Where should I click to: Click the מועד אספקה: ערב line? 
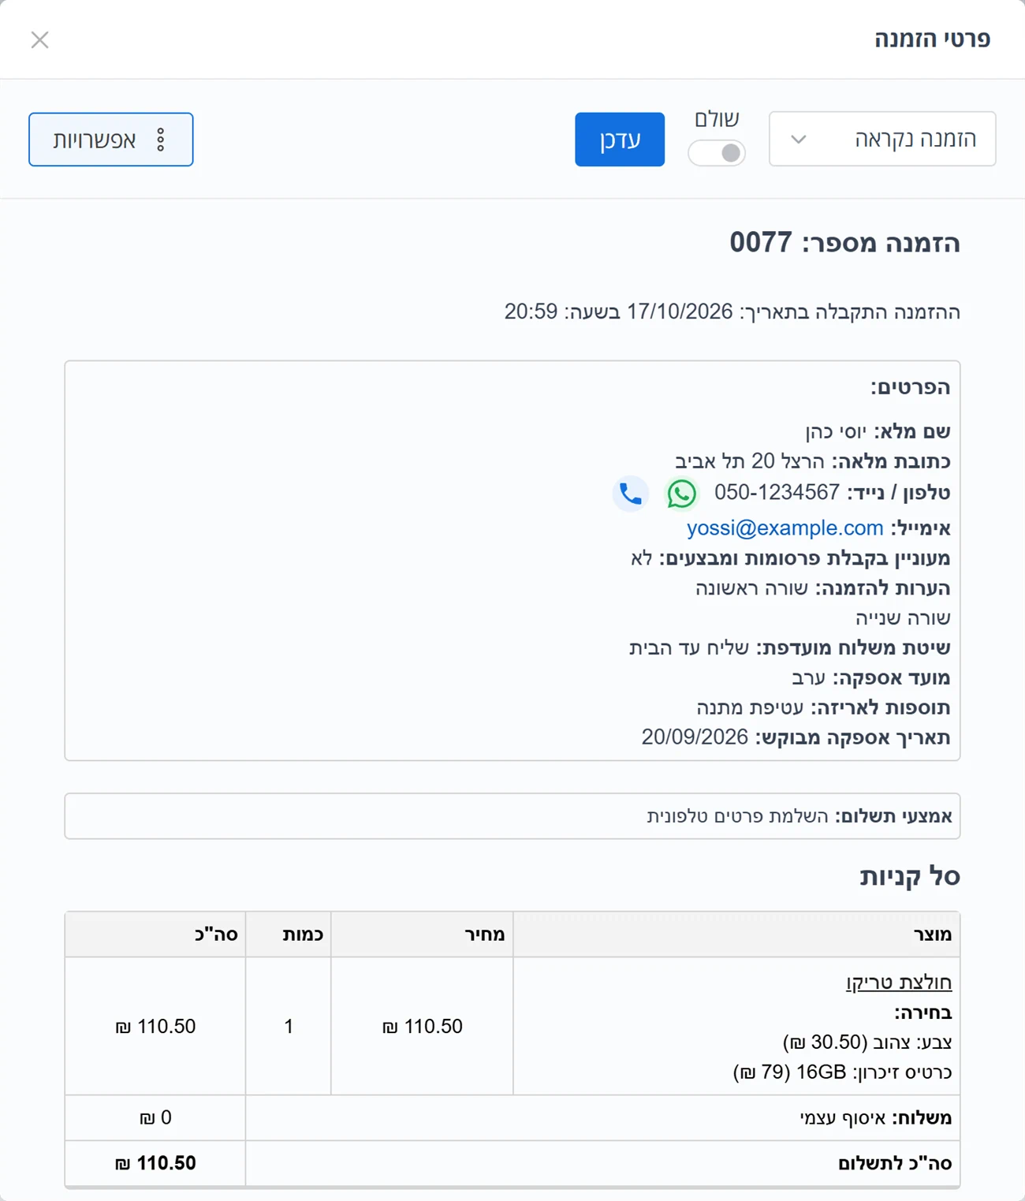pyautogui.click(x=871, y=678)
